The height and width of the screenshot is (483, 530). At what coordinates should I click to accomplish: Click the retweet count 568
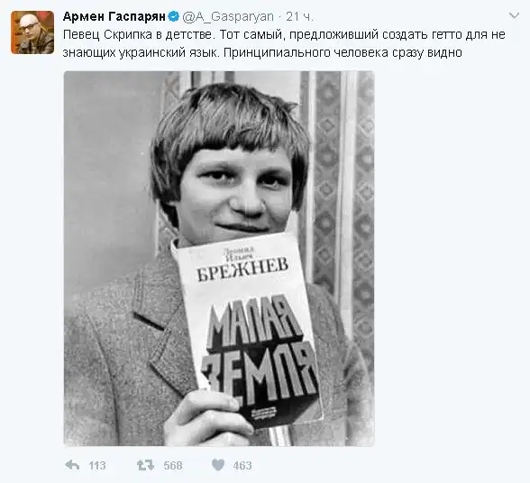[173, 466]
